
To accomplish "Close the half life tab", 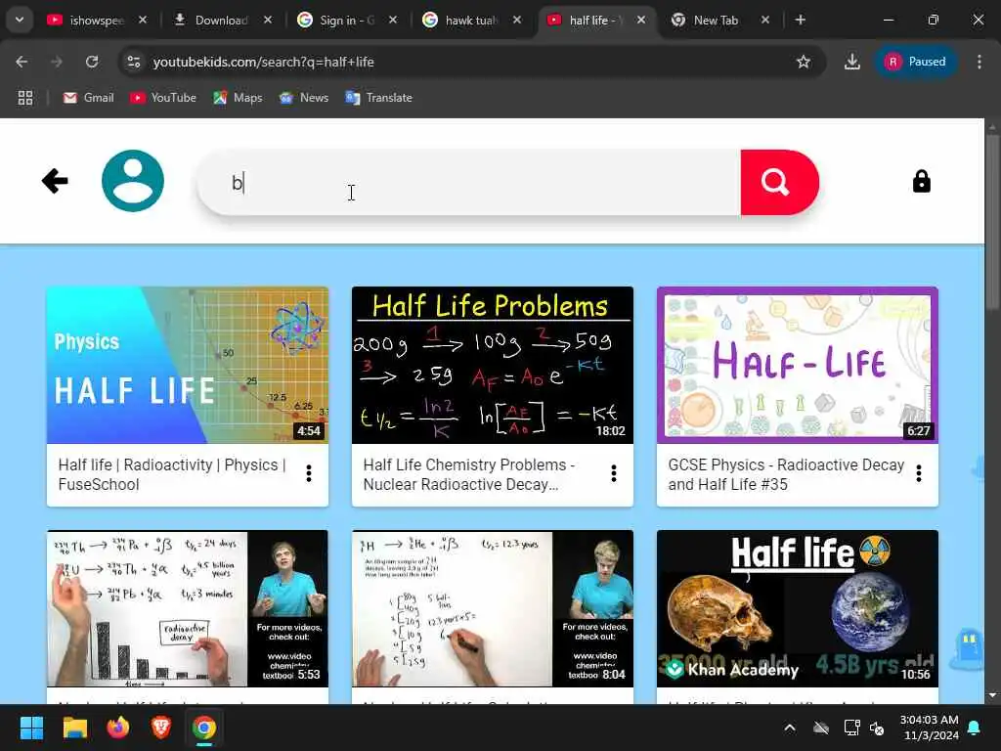I will coord(641,21).
